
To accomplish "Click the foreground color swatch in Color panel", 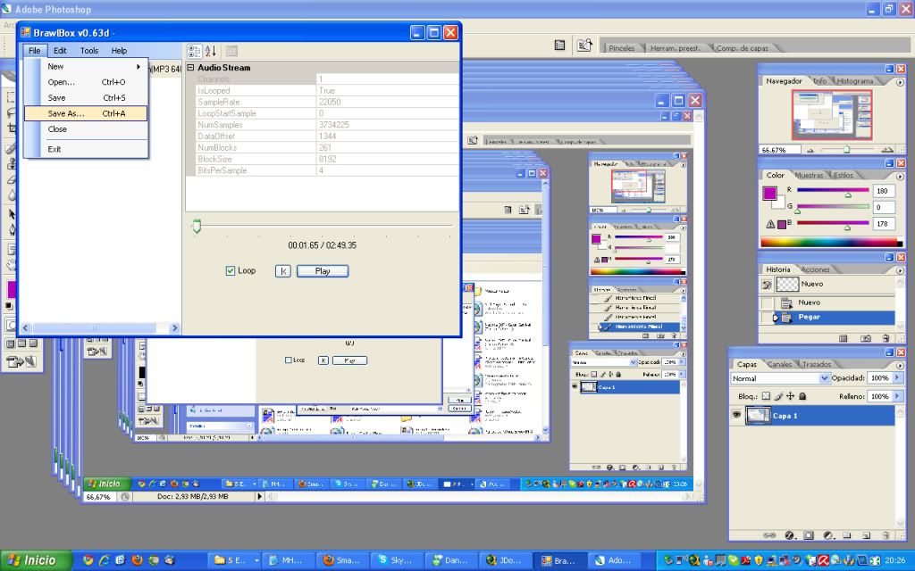I will click(x=769, y=193).
